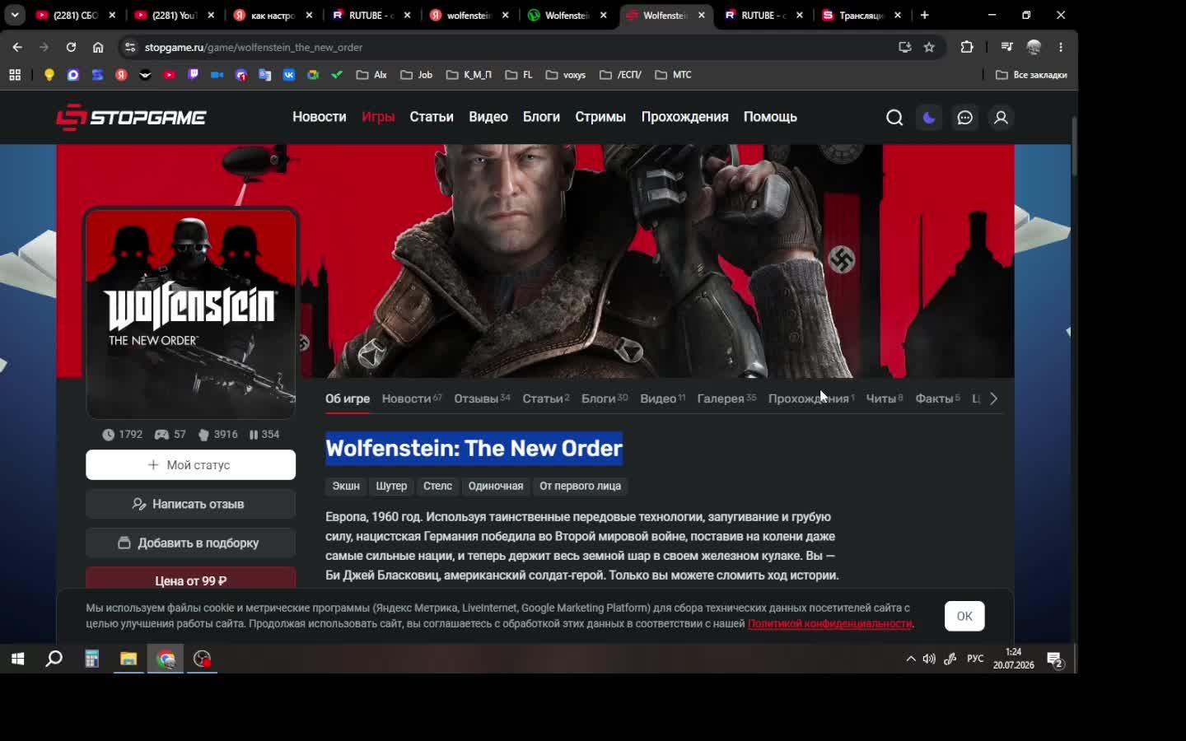This screenshot has height=741, width=1186.
Task: Click the Wolfenstein cover thumbnail
Action: tap(190, 314)
